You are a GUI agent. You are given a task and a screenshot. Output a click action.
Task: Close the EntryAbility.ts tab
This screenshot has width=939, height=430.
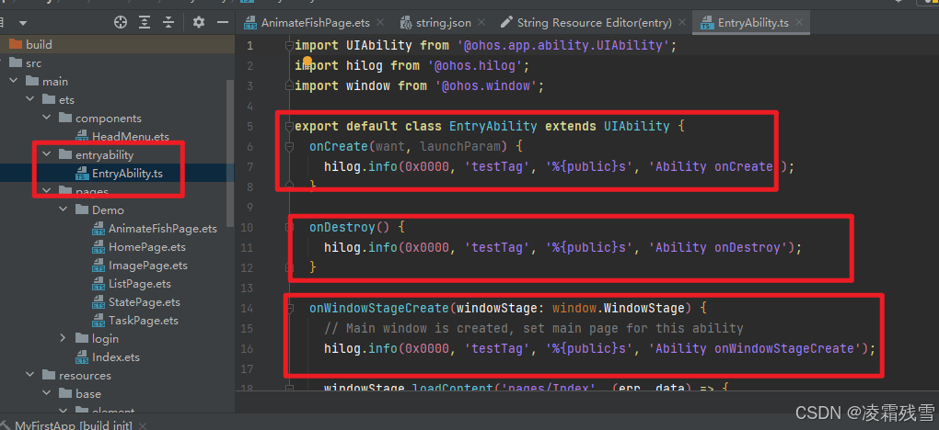point(798,23)
